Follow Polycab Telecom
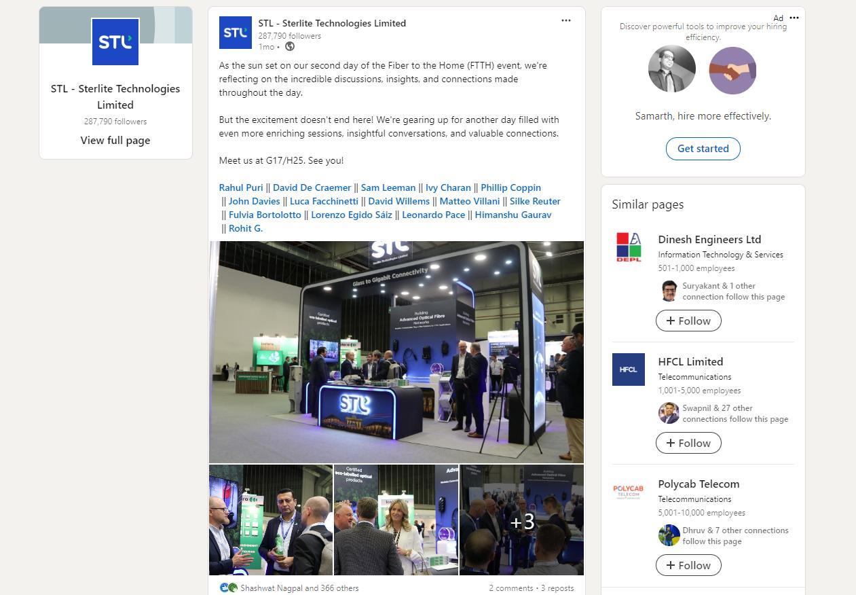 [688, 565]
